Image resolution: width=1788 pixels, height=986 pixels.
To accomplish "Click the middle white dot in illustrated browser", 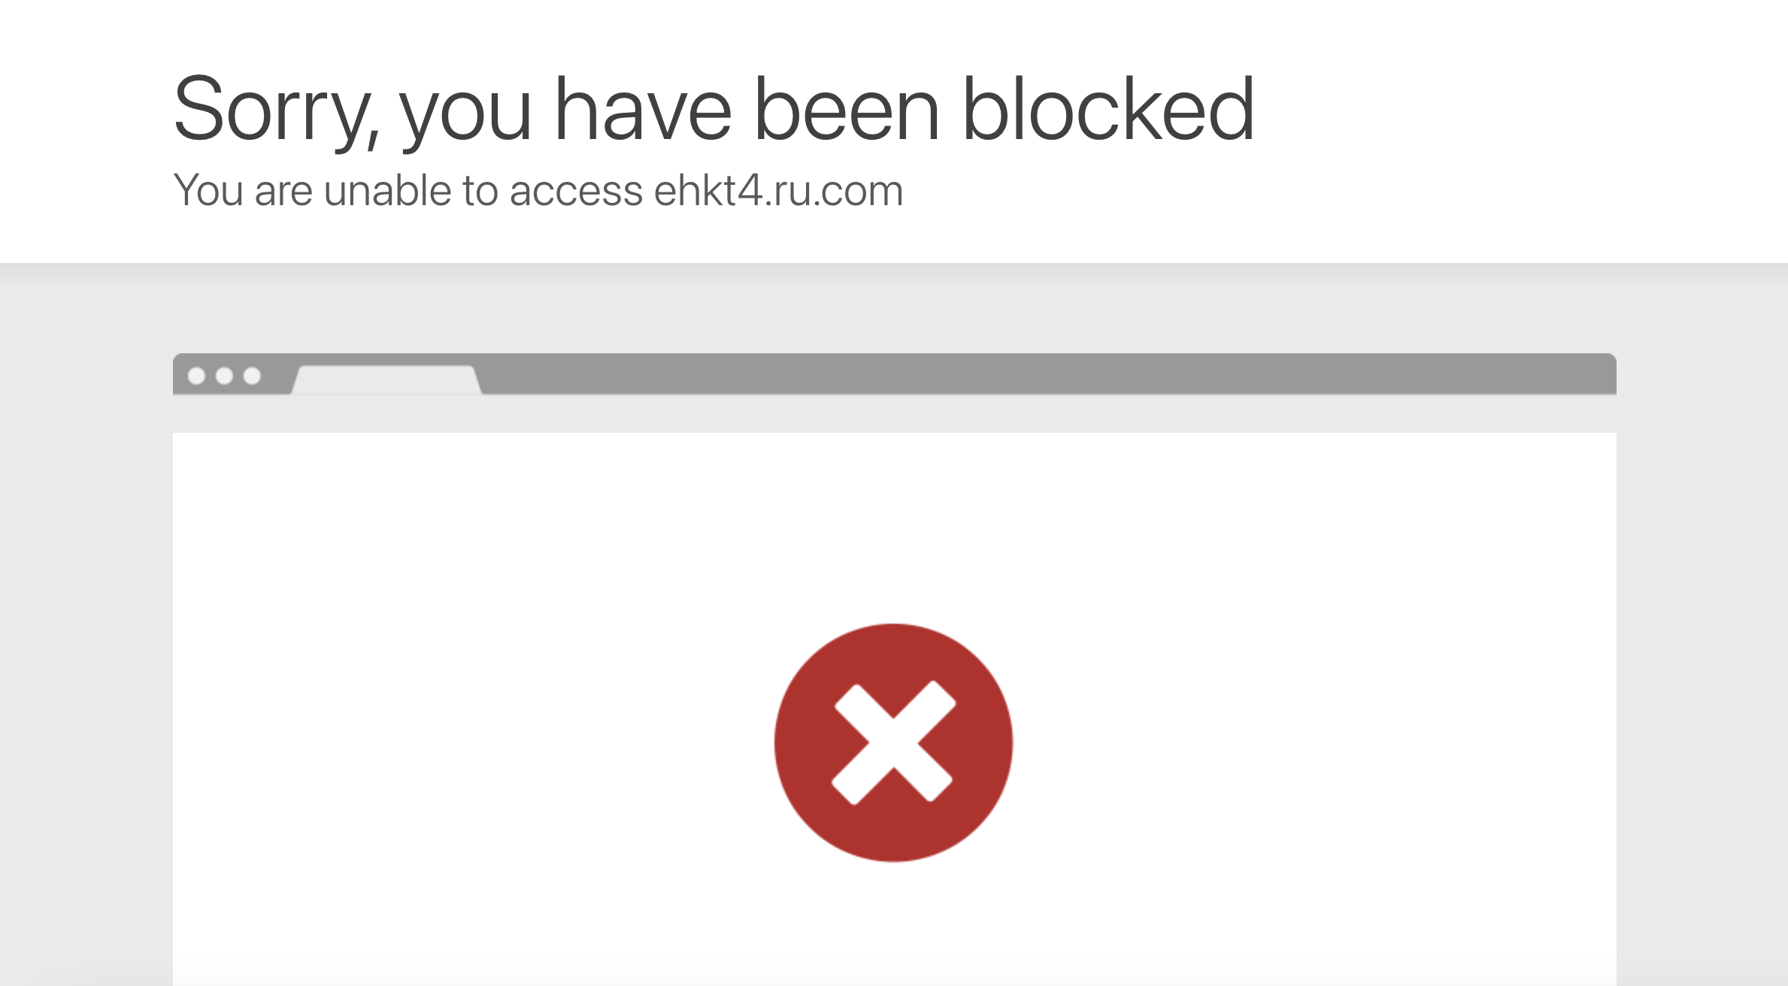I will (224, 376).
